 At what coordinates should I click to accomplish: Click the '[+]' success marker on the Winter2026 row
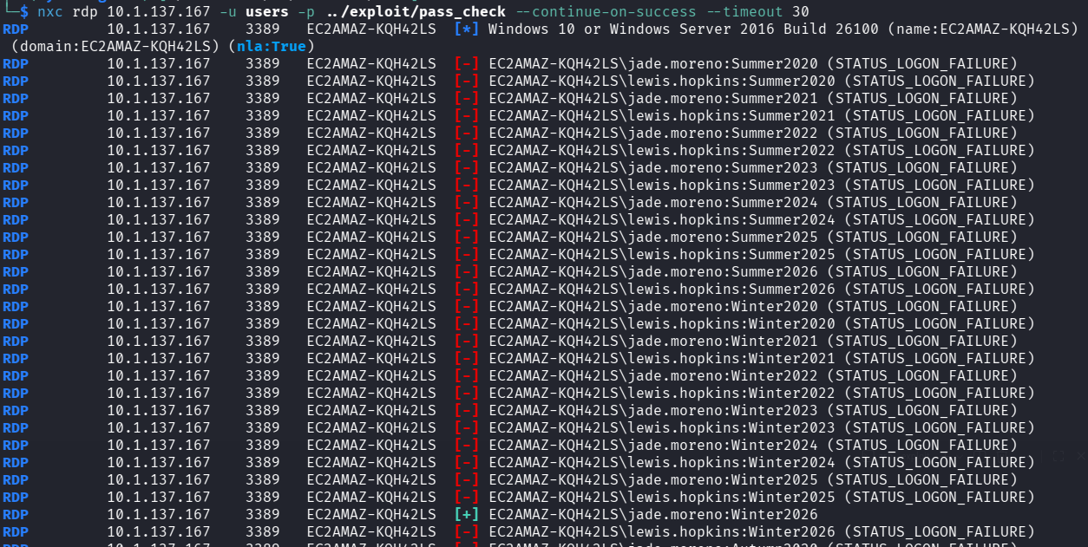coord(467,515)
